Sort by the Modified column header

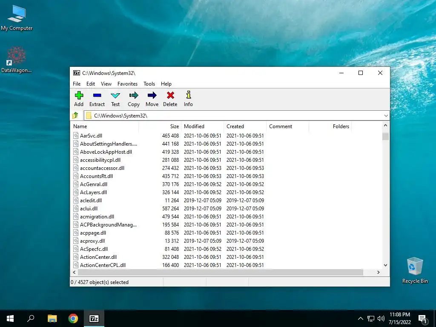click(x=202, y=126)
